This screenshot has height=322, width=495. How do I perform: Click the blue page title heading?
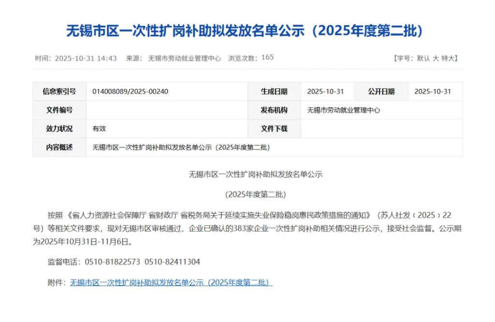pyautogui.click(x=247, y=31)
